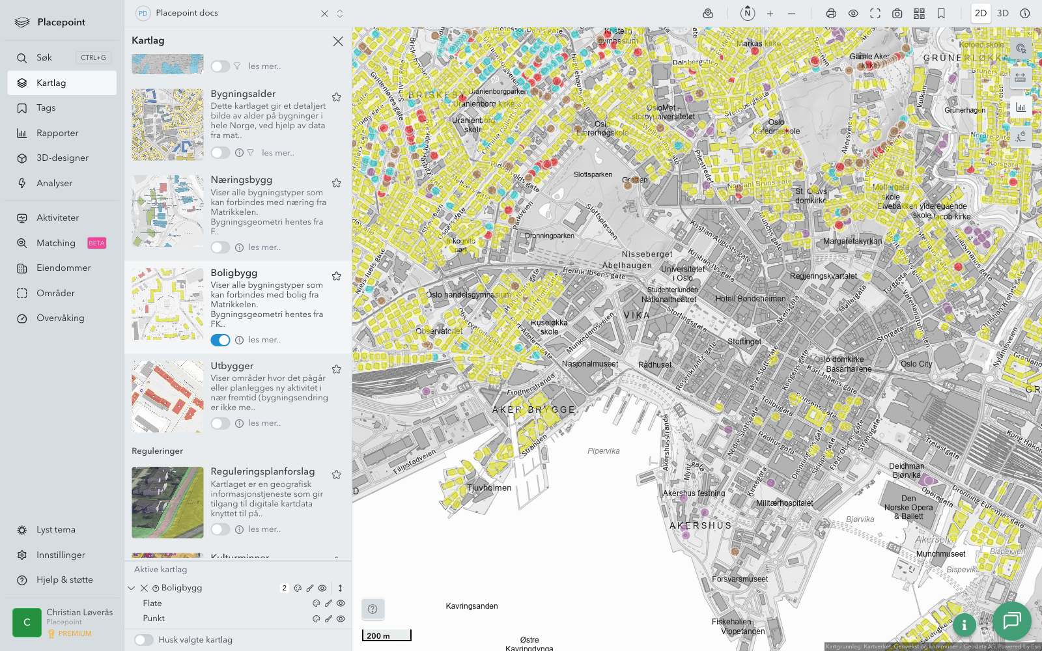Viewport: 1042px width, 651px height.
Task: Open the statistics chart tool on map
Action: [x=1020, y=107]
